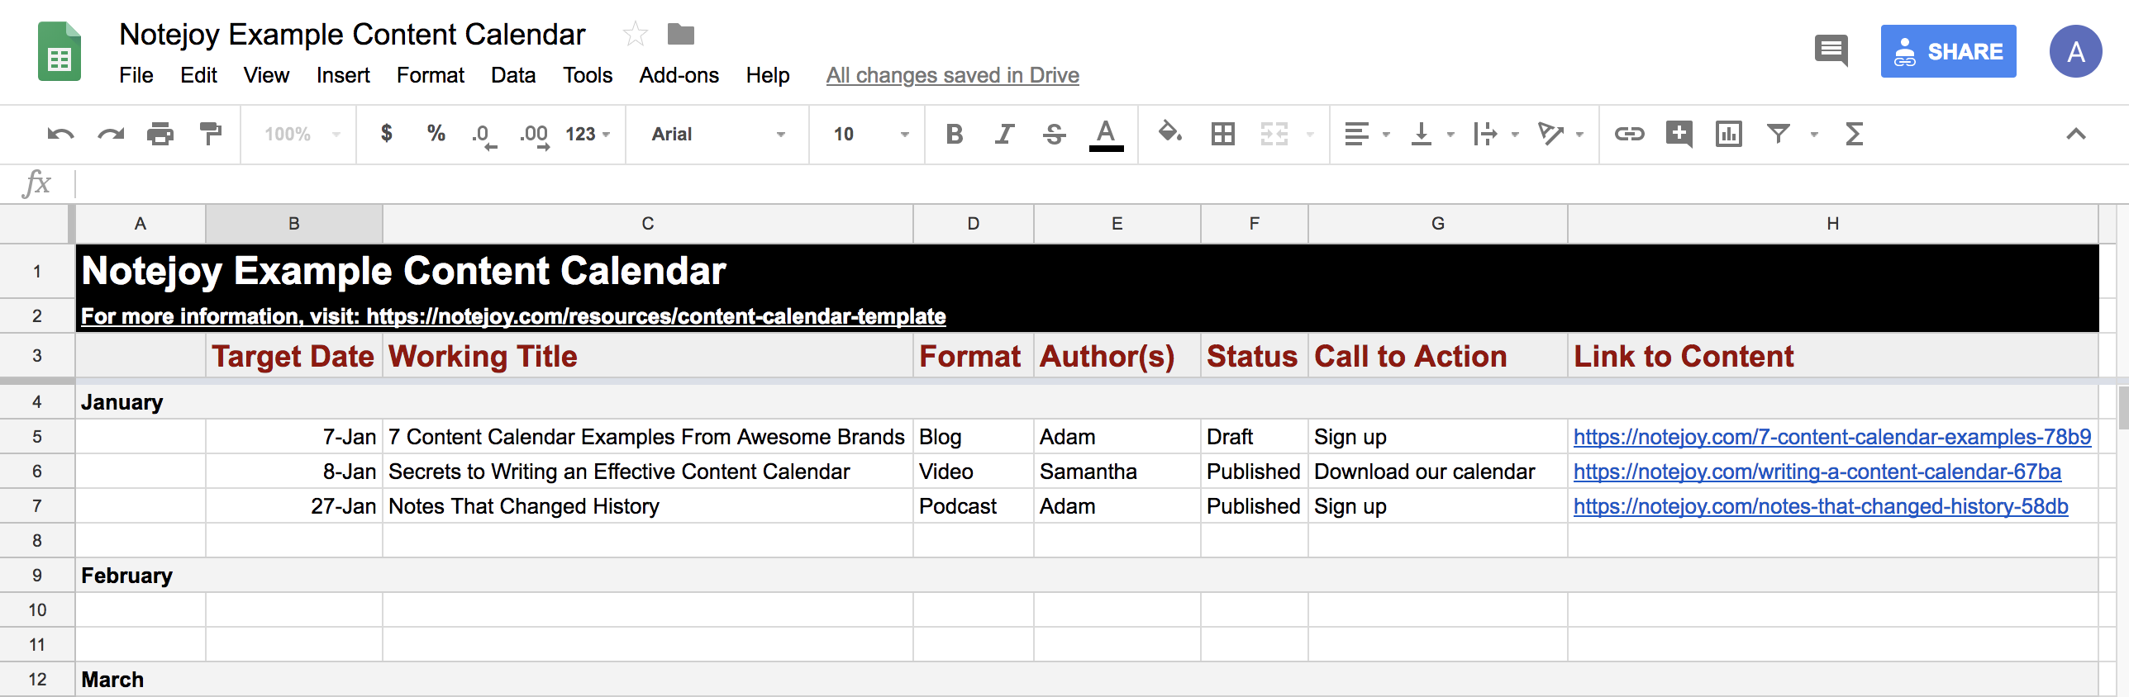Click the merge cells icon
This screenshot has width=2129, height=697.
click(x=1274, y=134)
